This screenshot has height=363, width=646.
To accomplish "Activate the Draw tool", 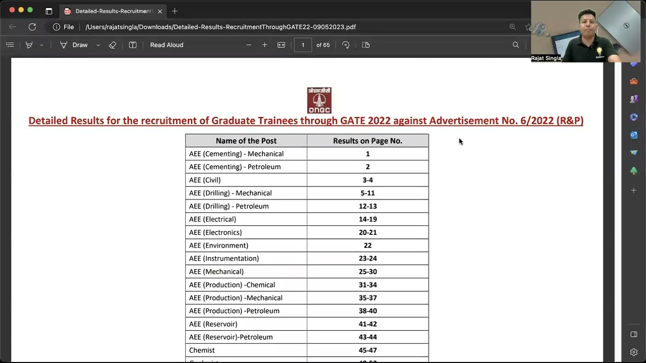I will pos(74,45).
